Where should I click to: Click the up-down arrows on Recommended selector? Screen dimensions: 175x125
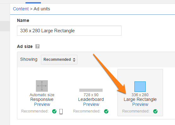click(74, 60)
